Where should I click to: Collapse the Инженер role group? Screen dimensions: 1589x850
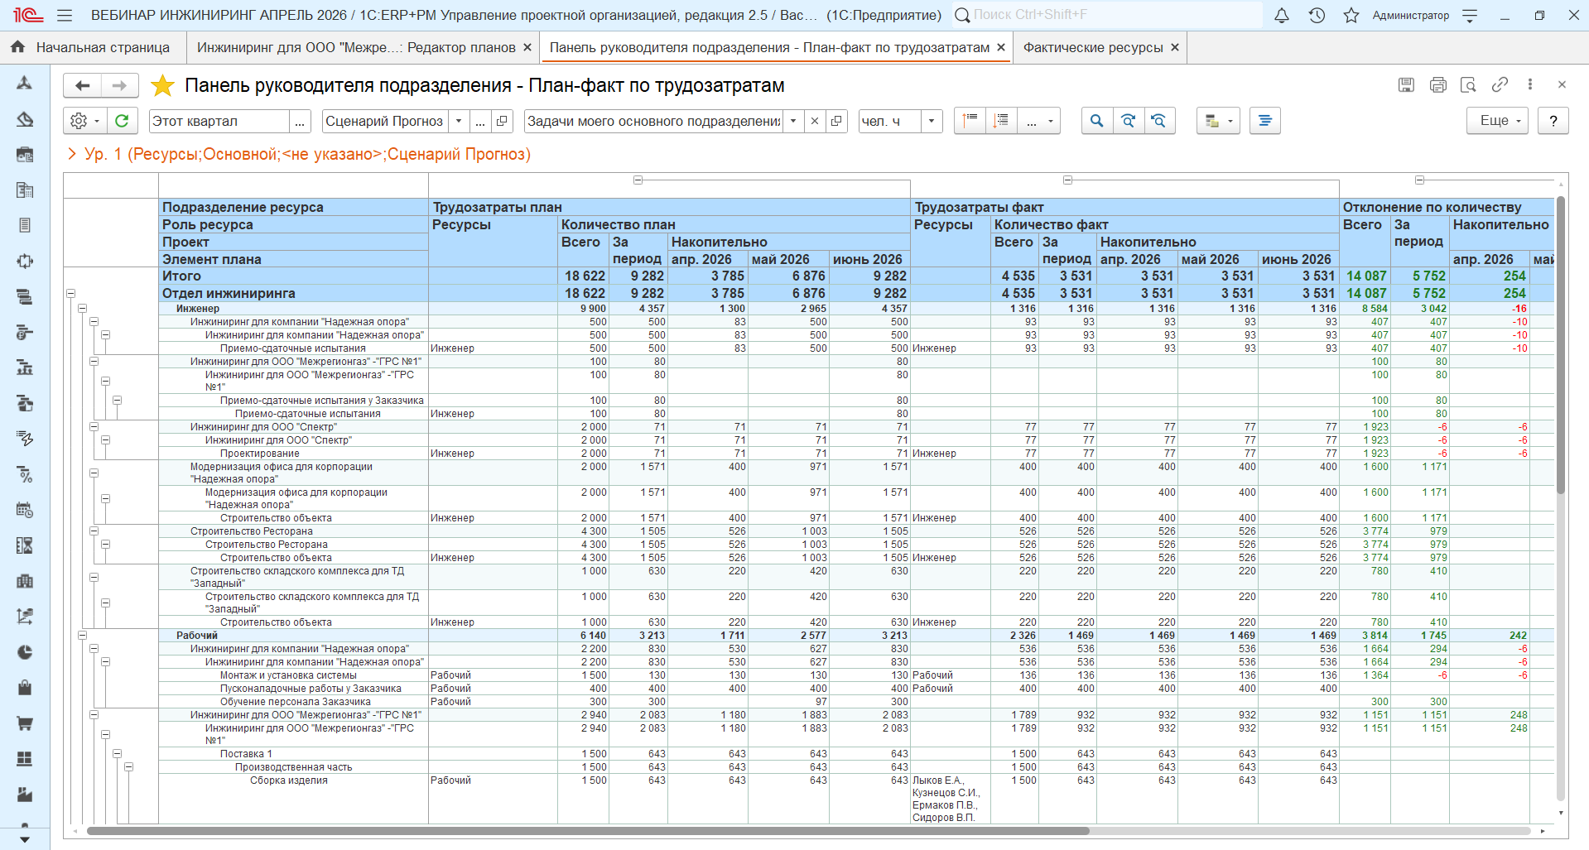tap(83, 309)
